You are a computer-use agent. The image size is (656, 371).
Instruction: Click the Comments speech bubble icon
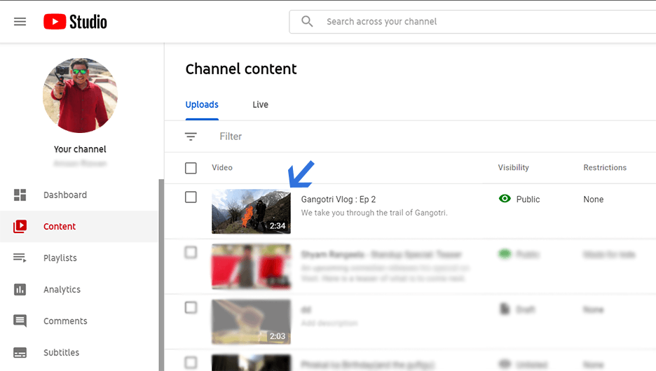[x=20, y=321]
